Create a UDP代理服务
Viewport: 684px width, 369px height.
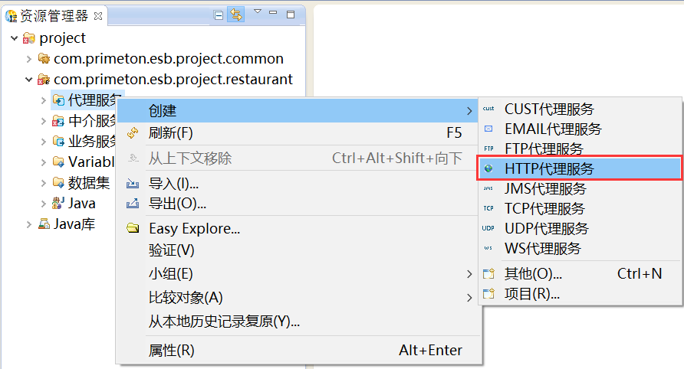580,229
